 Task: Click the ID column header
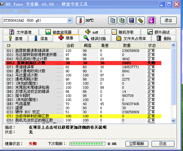(x=34, y=45)
